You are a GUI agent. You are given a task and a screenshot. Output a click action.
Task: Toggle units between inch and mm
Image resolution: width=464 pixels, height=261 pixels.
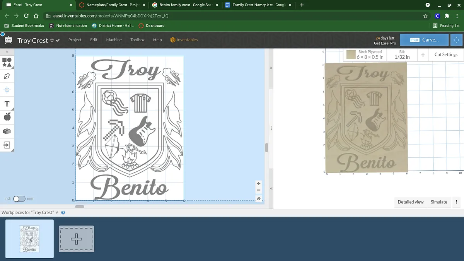19,199
